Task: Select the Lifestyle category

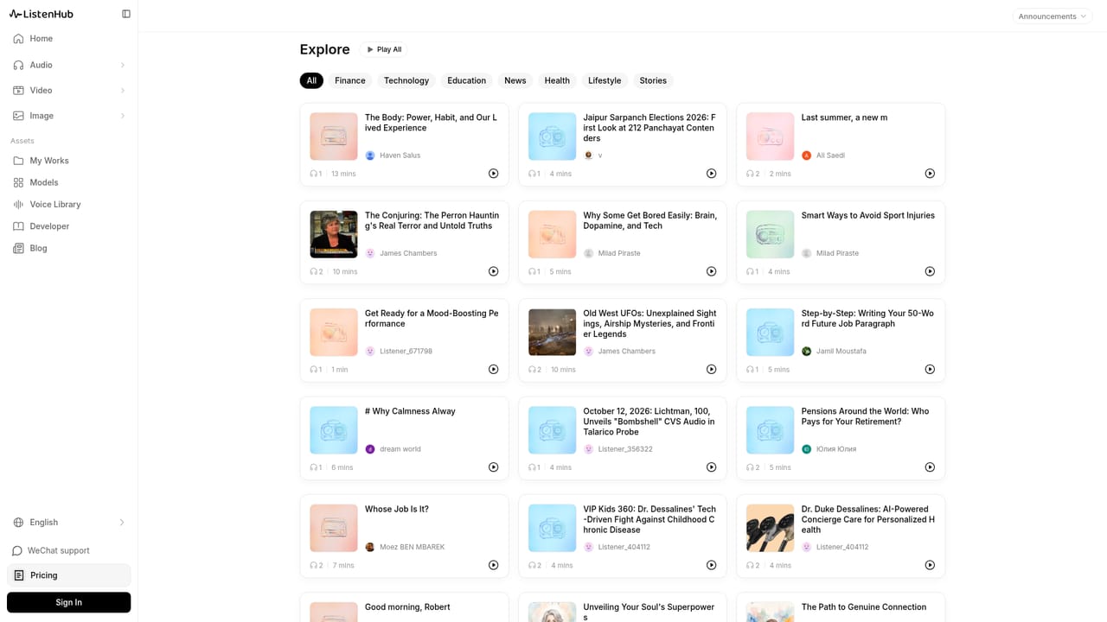Action: pyautogui.click(x=605, y=80)
